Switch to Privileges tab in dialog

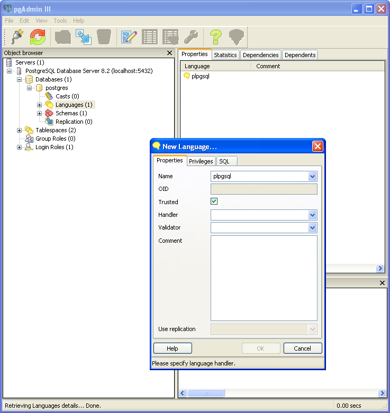point(201,161)
